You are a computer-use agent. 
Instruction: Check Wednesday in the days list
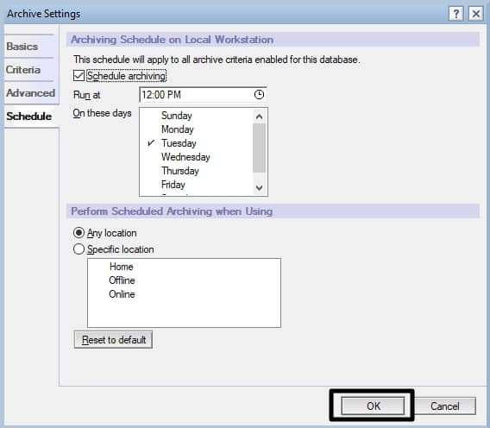[185, 157]
